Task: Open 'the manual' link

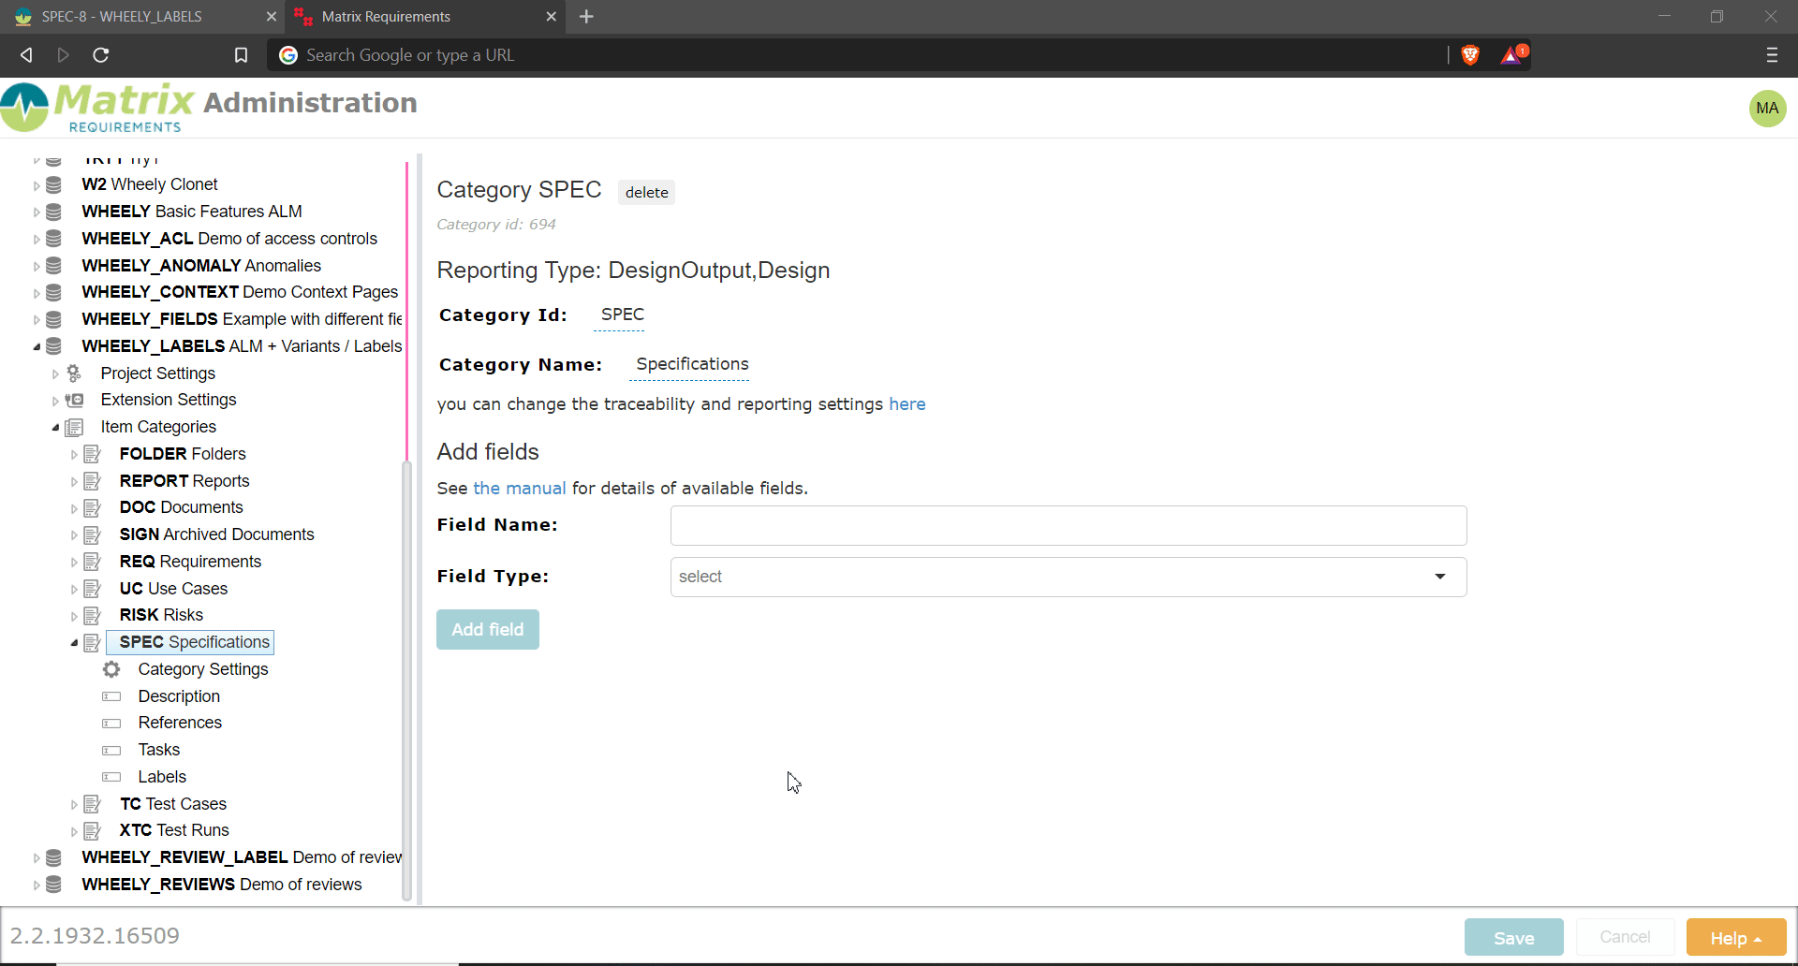Action: (520, 489)
